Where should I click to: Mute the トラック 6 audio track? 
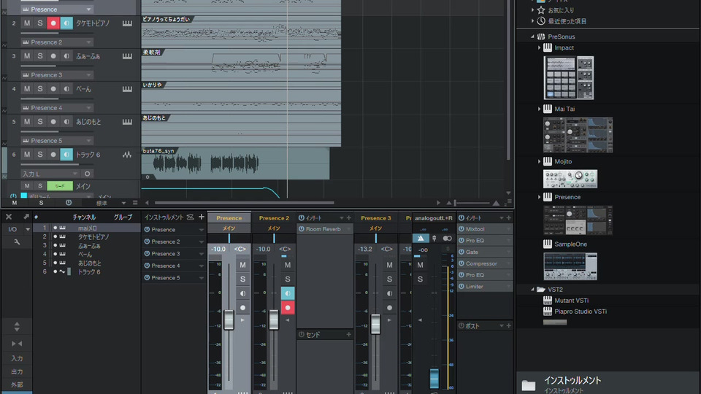27,155
